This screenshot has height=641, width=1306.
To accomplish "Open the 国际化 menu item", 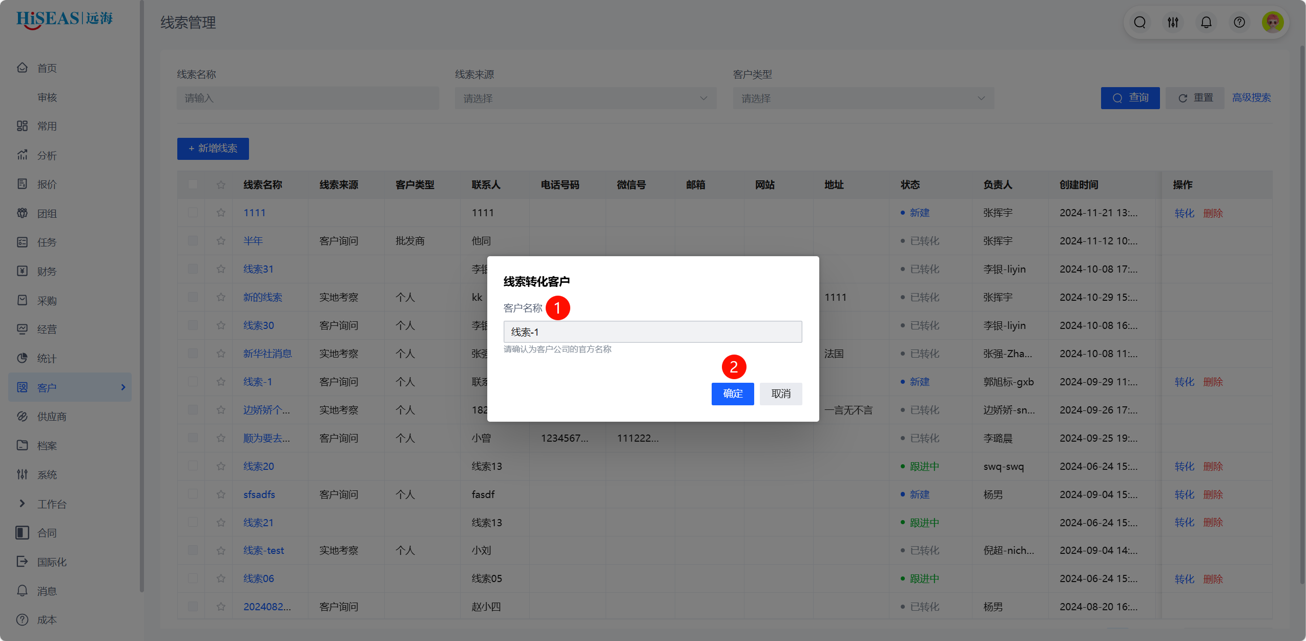I will (x=52, y=562).
